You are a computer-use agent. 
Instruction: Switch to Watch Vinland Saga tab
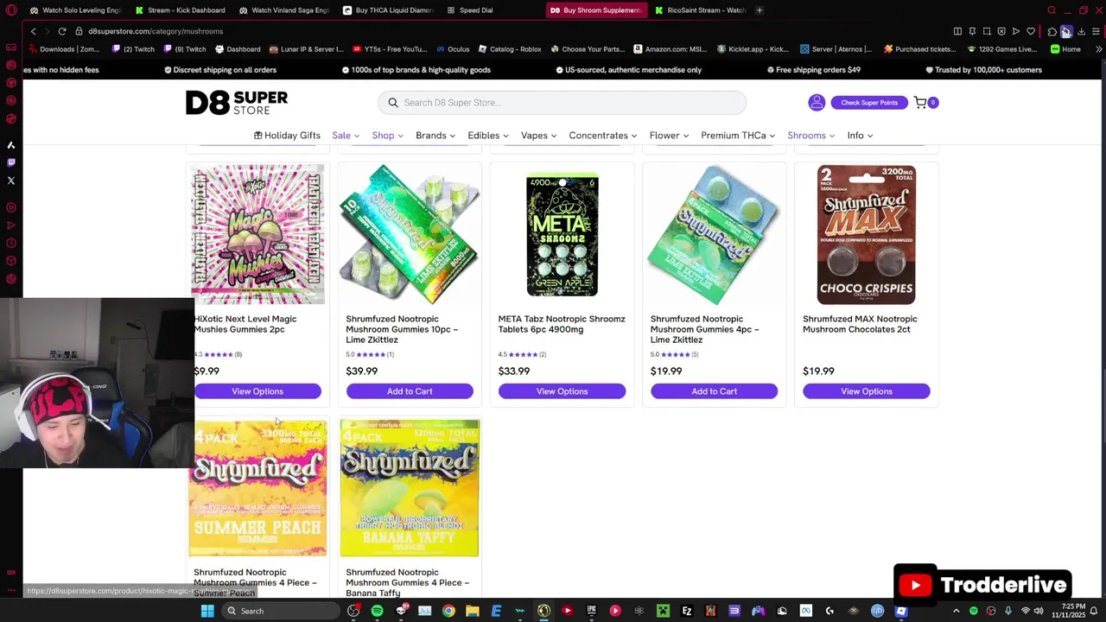[x=284, y=10]
